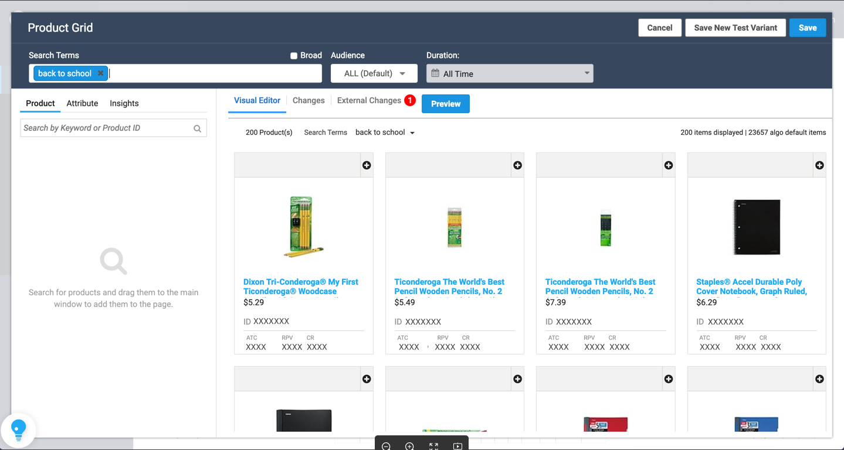Click the 200 Product(s) count text
Image resolution: width=844 pixels, height=450 pixels.
[x=269, y=132]
